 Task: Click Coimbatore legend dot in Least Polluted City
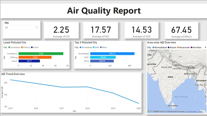click(9, 47)
